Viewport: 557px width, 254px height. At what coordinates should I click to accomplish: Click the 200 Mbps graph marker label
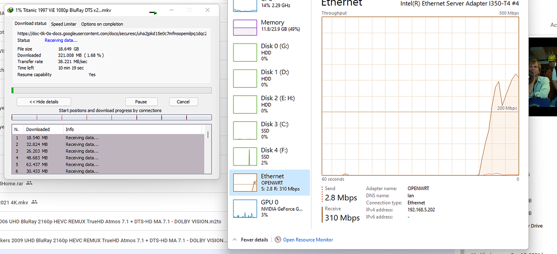(x=507, y=108)
